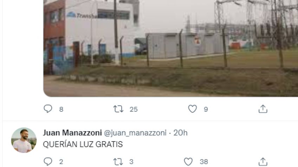
Task: Open the Juan Manazzoni display name link
Action: [x=72, y=133]
